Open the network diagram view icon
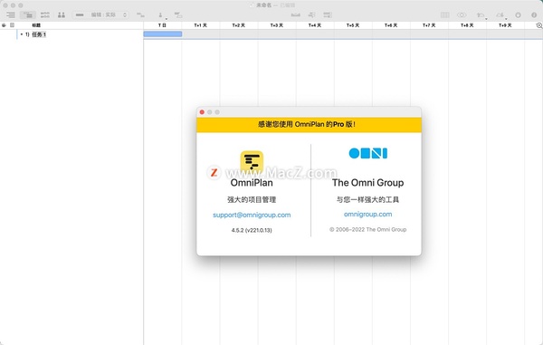 [x=45, y=14]
